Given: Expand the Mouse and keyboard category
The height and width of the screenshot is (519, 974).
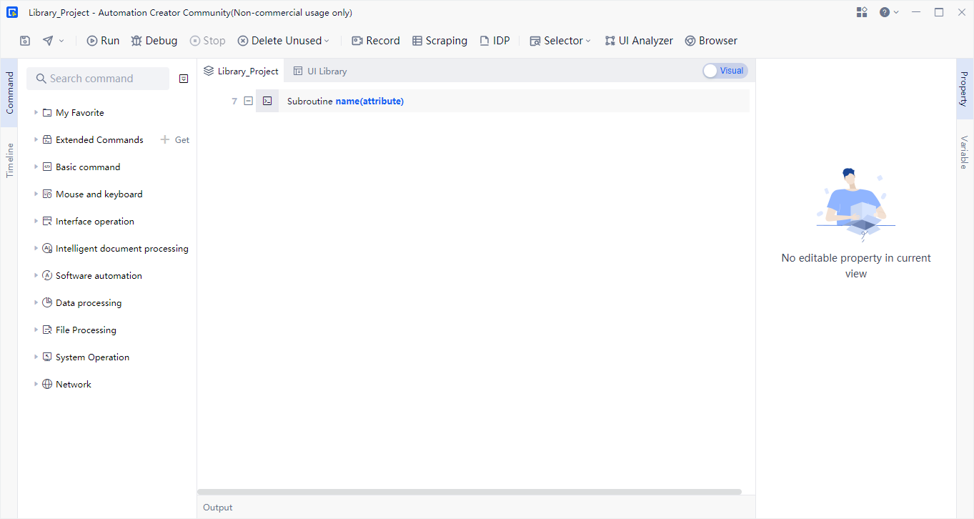Looking at the screenshot, I should click(x=36, y=194).
